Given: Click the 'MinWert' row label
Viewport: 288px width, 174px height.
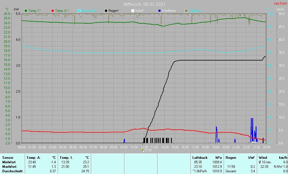Looking at the screenshot, I should coord(9,162).
